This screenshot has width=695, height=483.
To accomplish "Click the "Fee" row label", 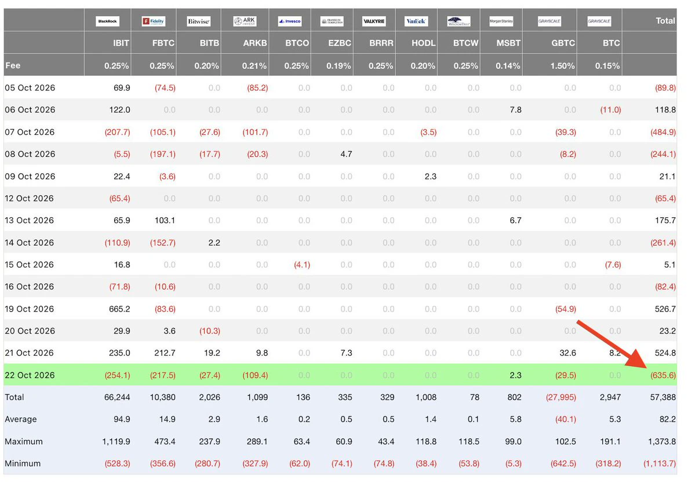I will [x=13, y=65].
